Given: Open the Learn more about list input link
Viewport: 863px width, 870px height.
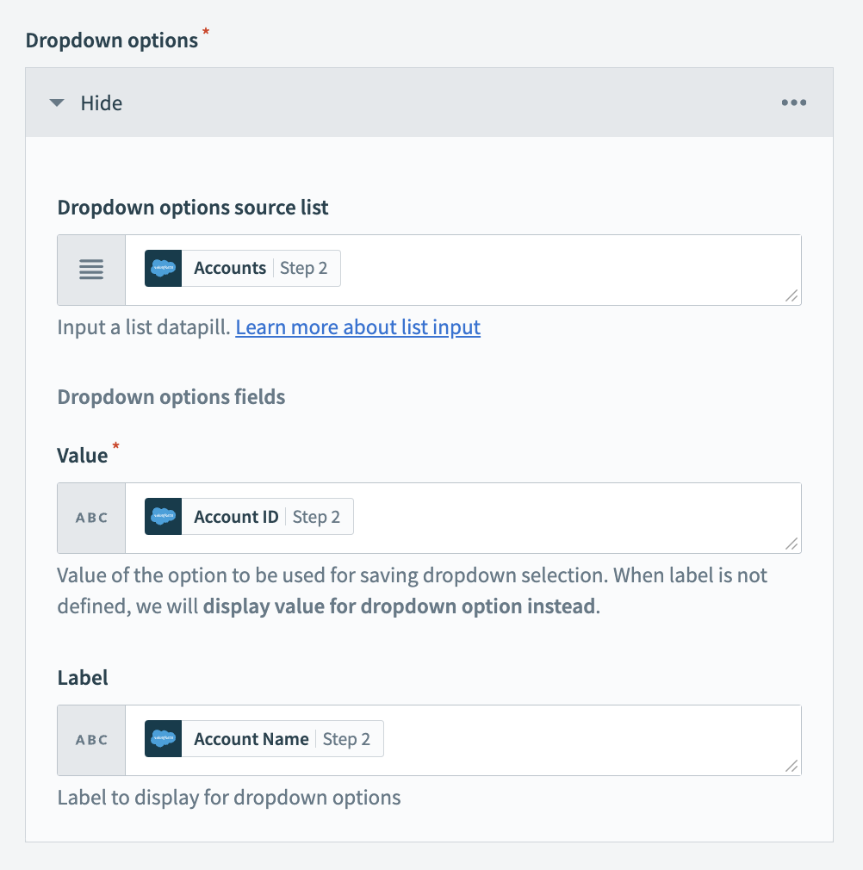Looking at the screenshot, I should 357,326.
